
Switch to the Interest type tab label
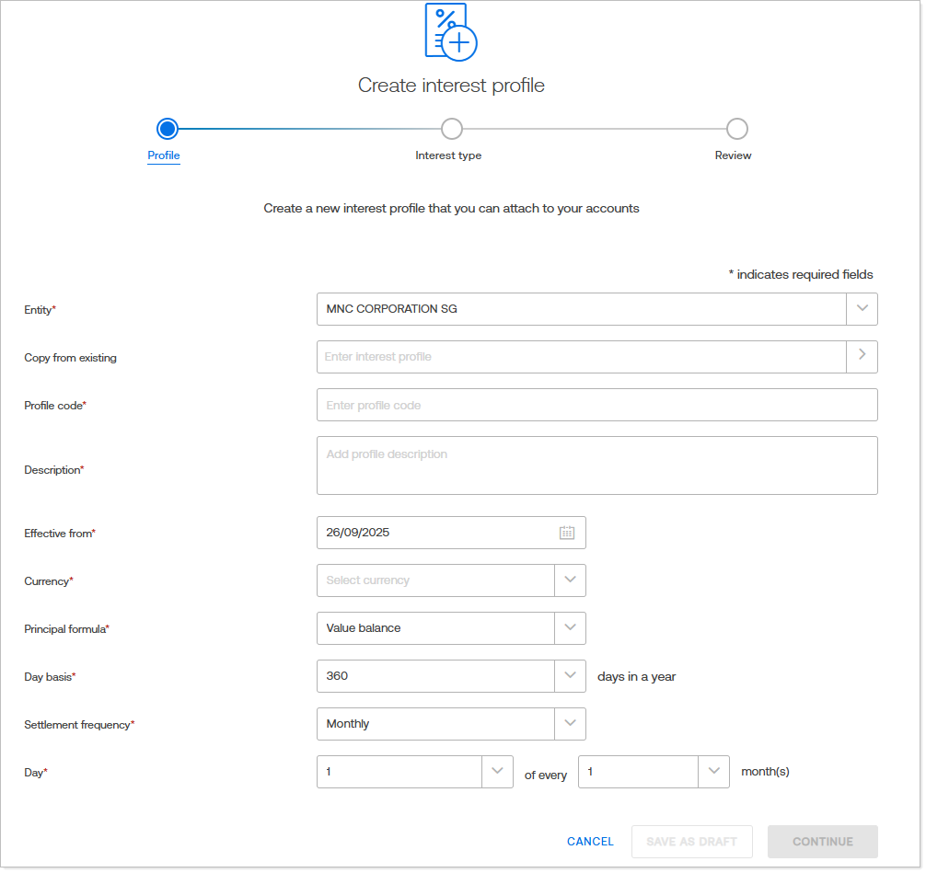click(448, 155)
